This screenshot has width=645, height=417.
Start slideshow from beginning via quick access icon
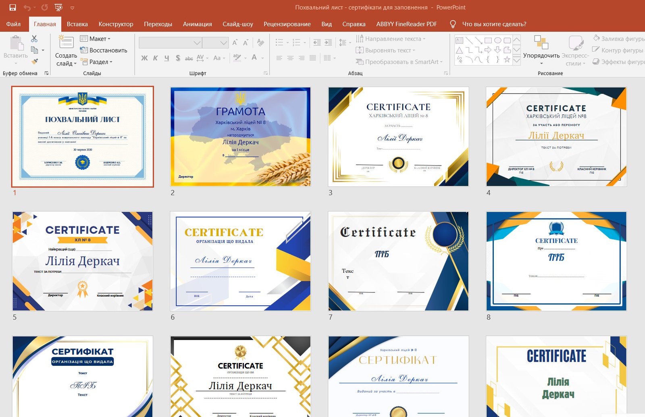click(58, 7)
